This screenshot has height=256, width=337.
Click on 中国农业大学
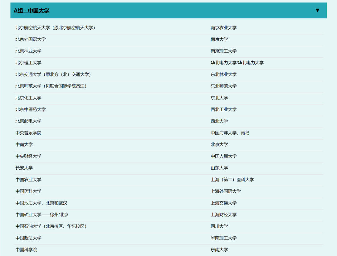coord(28,180)
